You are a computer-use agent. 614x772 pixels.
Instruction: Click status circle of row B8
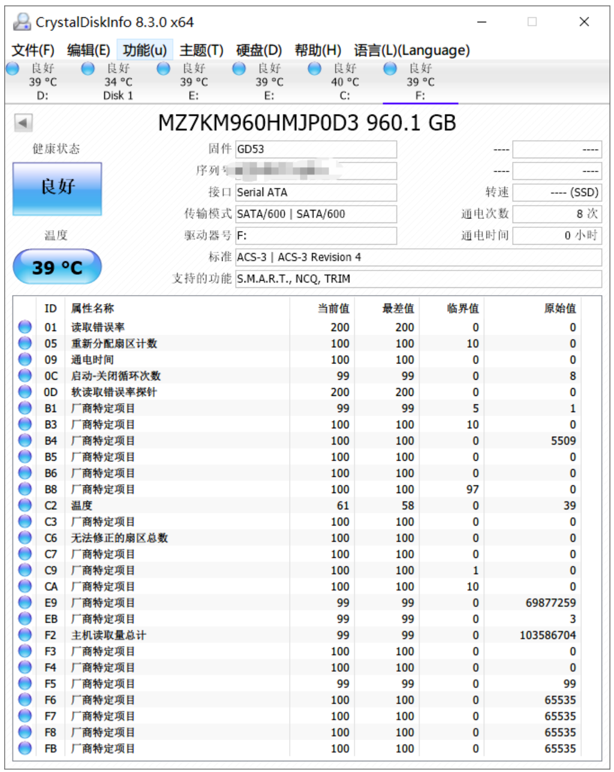(25, 489)
